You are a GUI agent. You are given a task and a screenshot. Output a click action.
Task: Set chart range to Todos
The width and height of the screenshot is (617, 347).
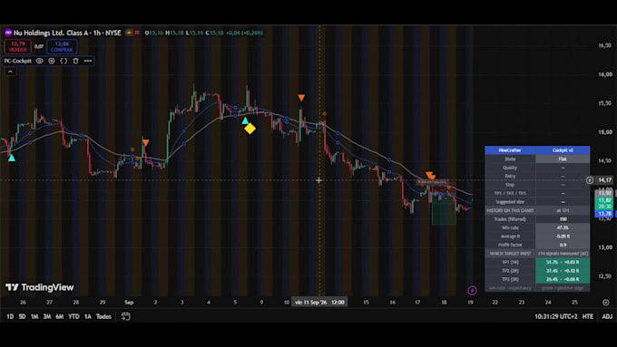point(103,316)
